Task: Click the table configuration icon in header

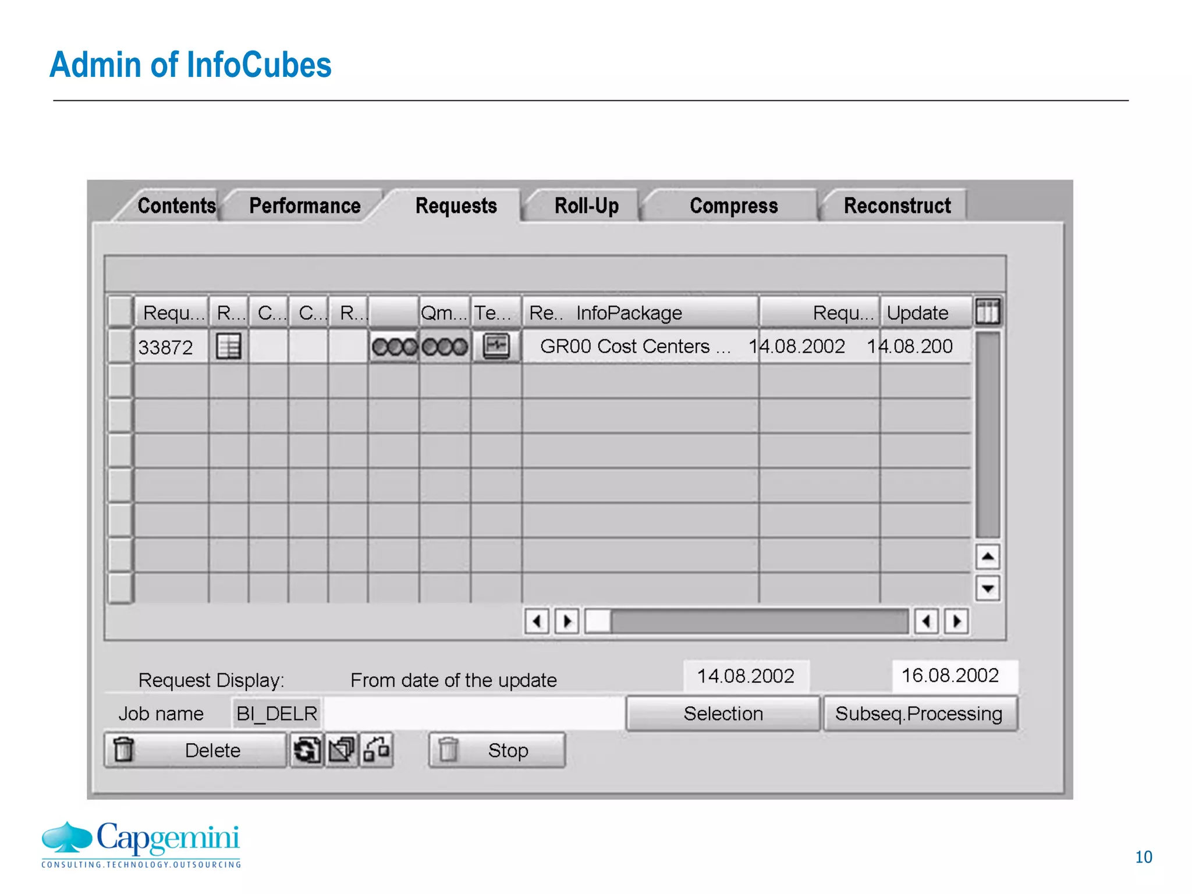Action: [988, 311]
